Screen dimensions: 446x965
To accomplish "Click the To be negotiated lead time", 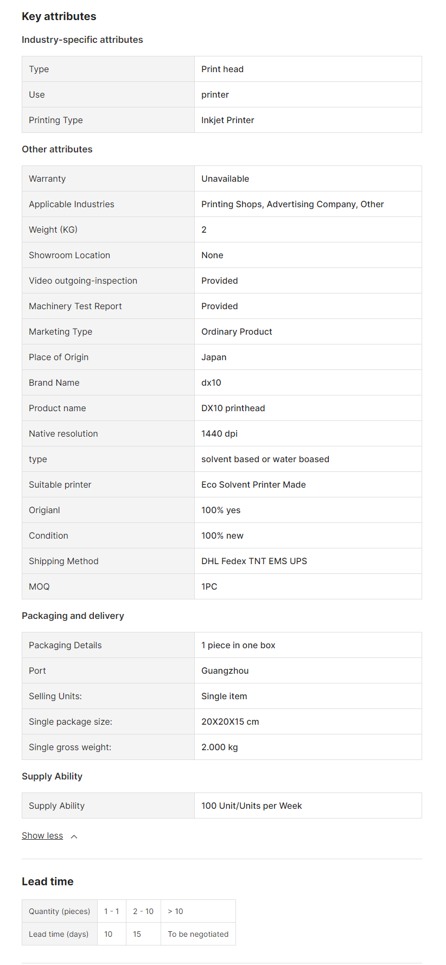I will (198, 934).
